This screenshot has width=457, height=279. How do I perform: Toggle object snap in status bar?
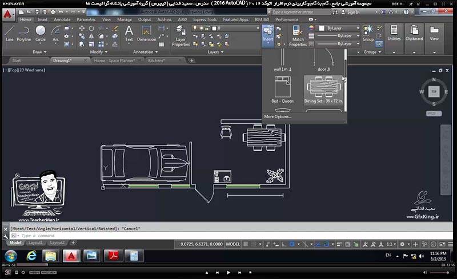coord(326,244)
